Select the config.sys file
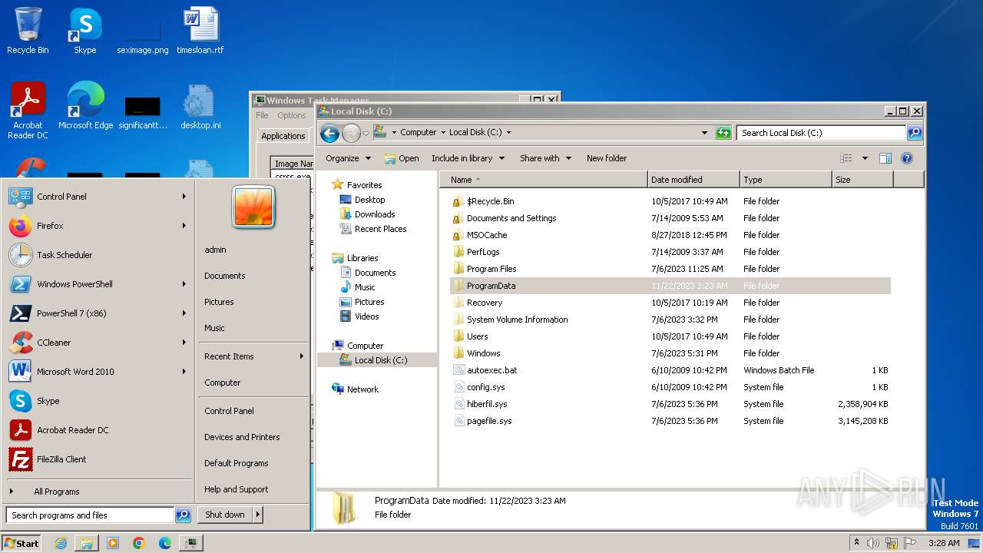The height and width of the screenshot is (553, 983). (485, 387)
